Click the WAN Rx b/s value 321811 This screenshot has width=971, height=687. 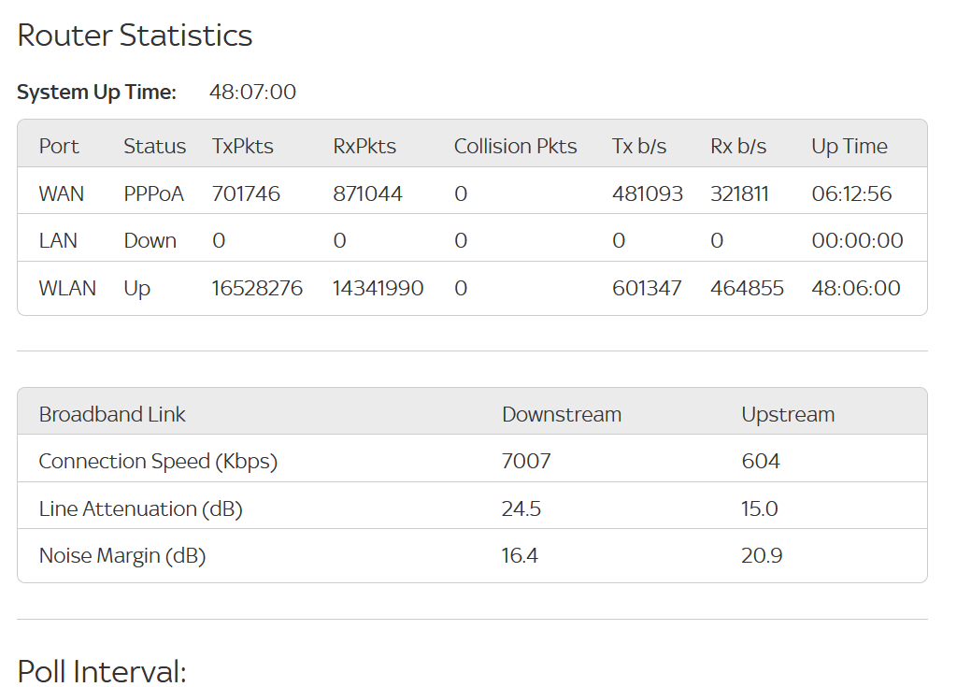[x=739, y=193]
